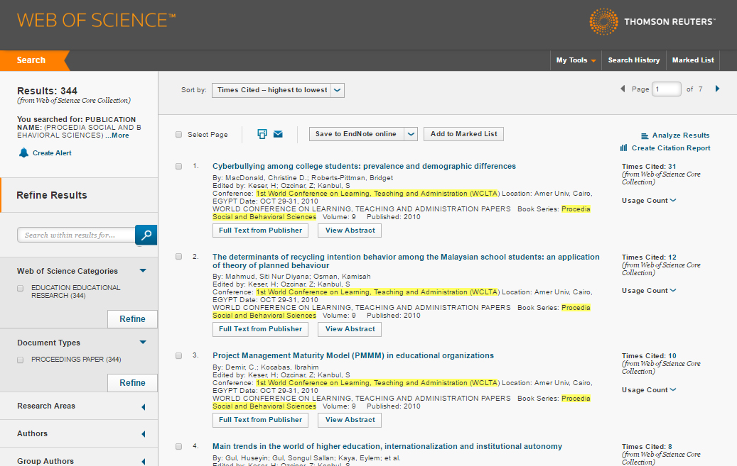Open the Marked List
The image size is (737, 466).
tap(693, 60)
